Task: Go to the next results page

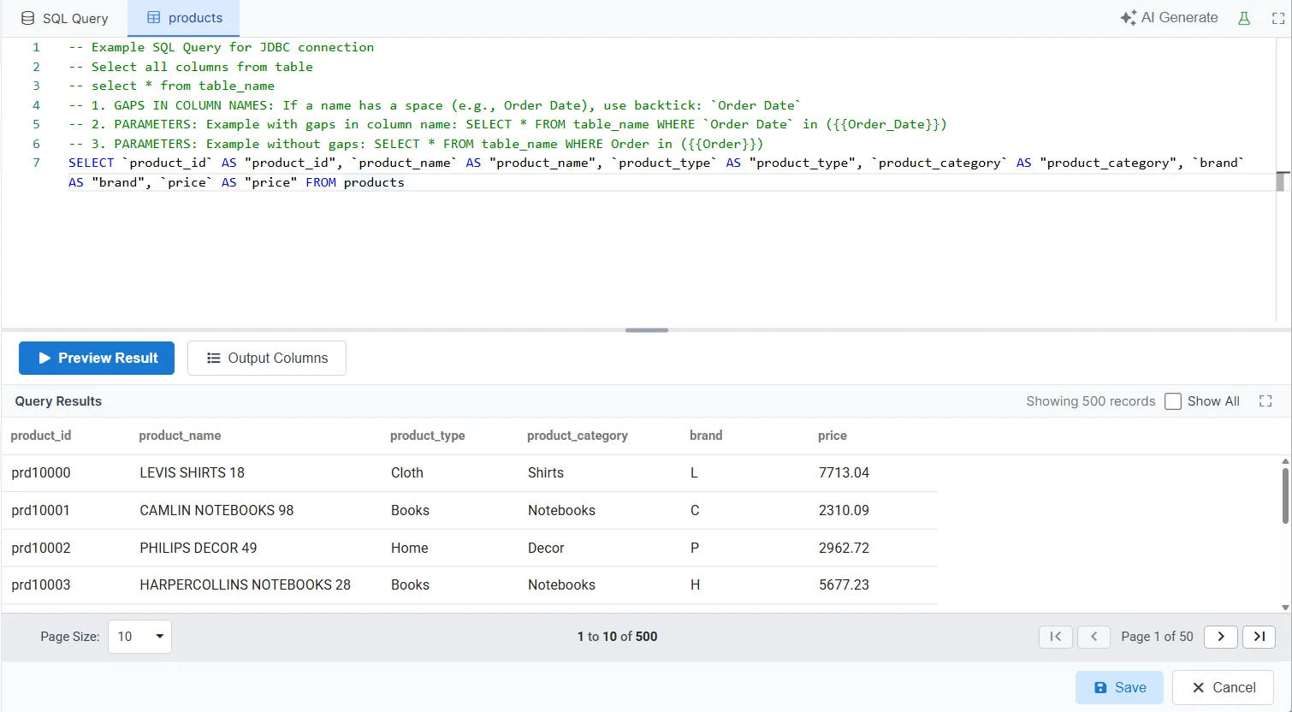Action: [1220, 637]
